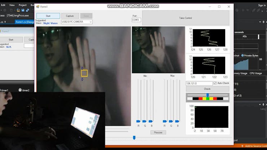The width and height of the screenshot is (267, 150).
Task: Click the Min B slider thumb
Action: pyautogui.click(x=150, y=121)
